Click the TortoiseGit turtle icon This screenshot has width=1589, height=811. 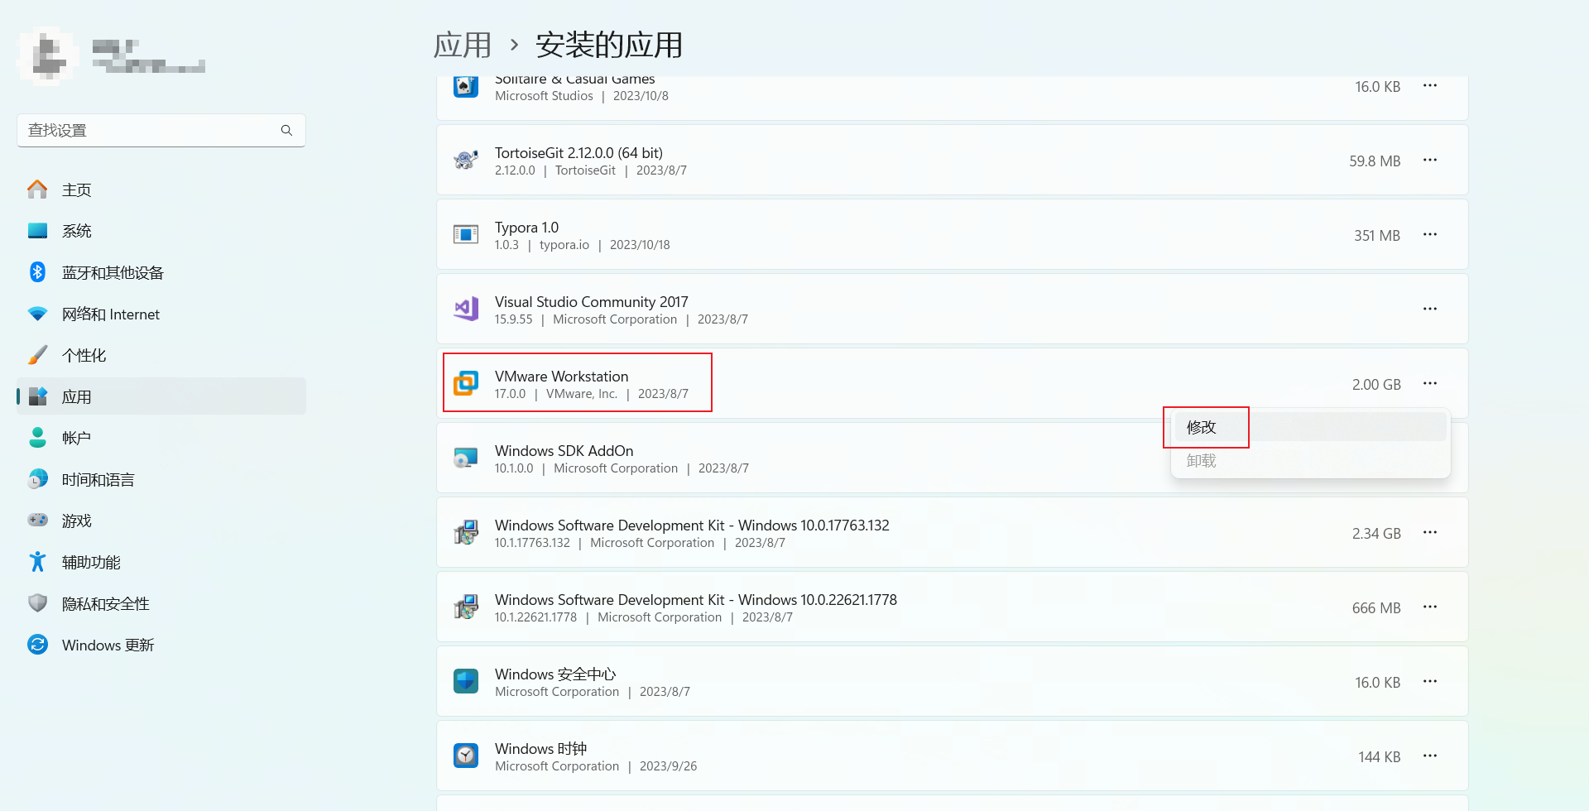[466, 160]
